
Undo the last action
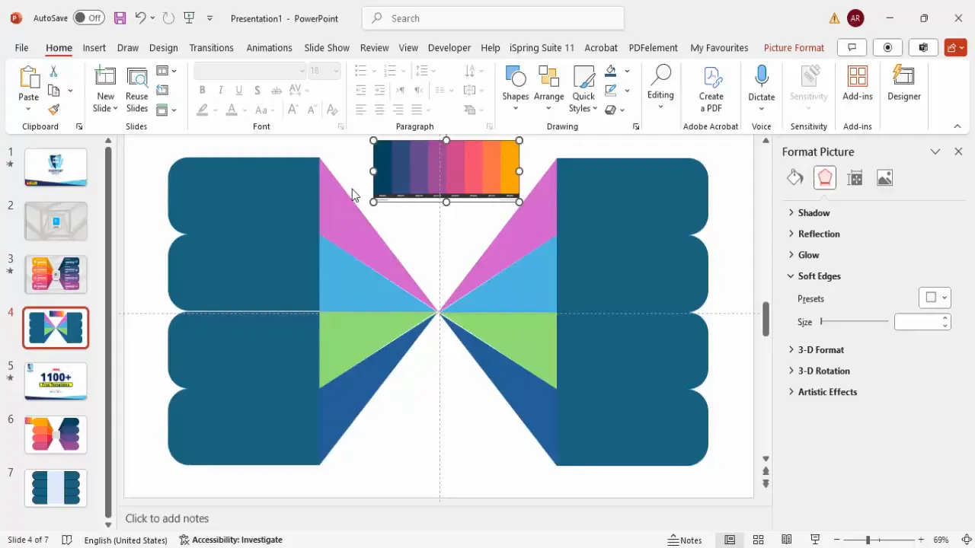(139, 18)
